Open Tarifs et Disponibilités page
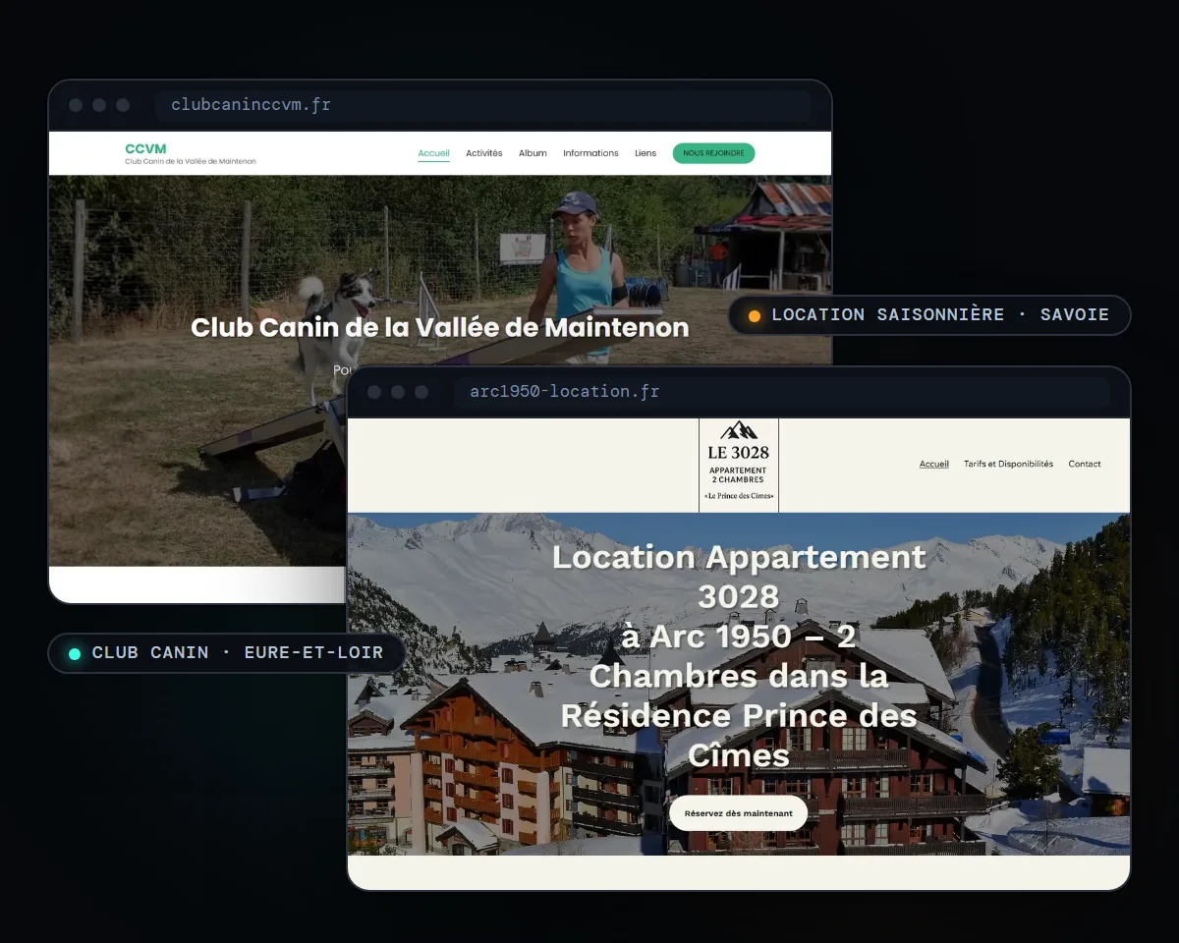The height and width of the screenshot is (943, 1179). 1008,464
